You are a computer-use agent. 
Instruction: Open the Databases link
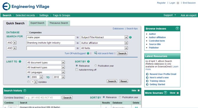(118, 29)
